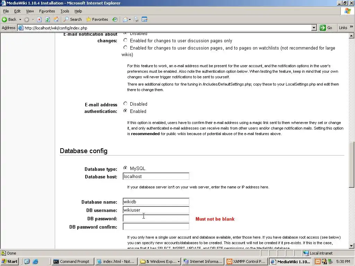The height and width of the screenshot is (266, 355).
Task: Open the Forward button history dropdown arrow
Action: (x=33, y=20)
